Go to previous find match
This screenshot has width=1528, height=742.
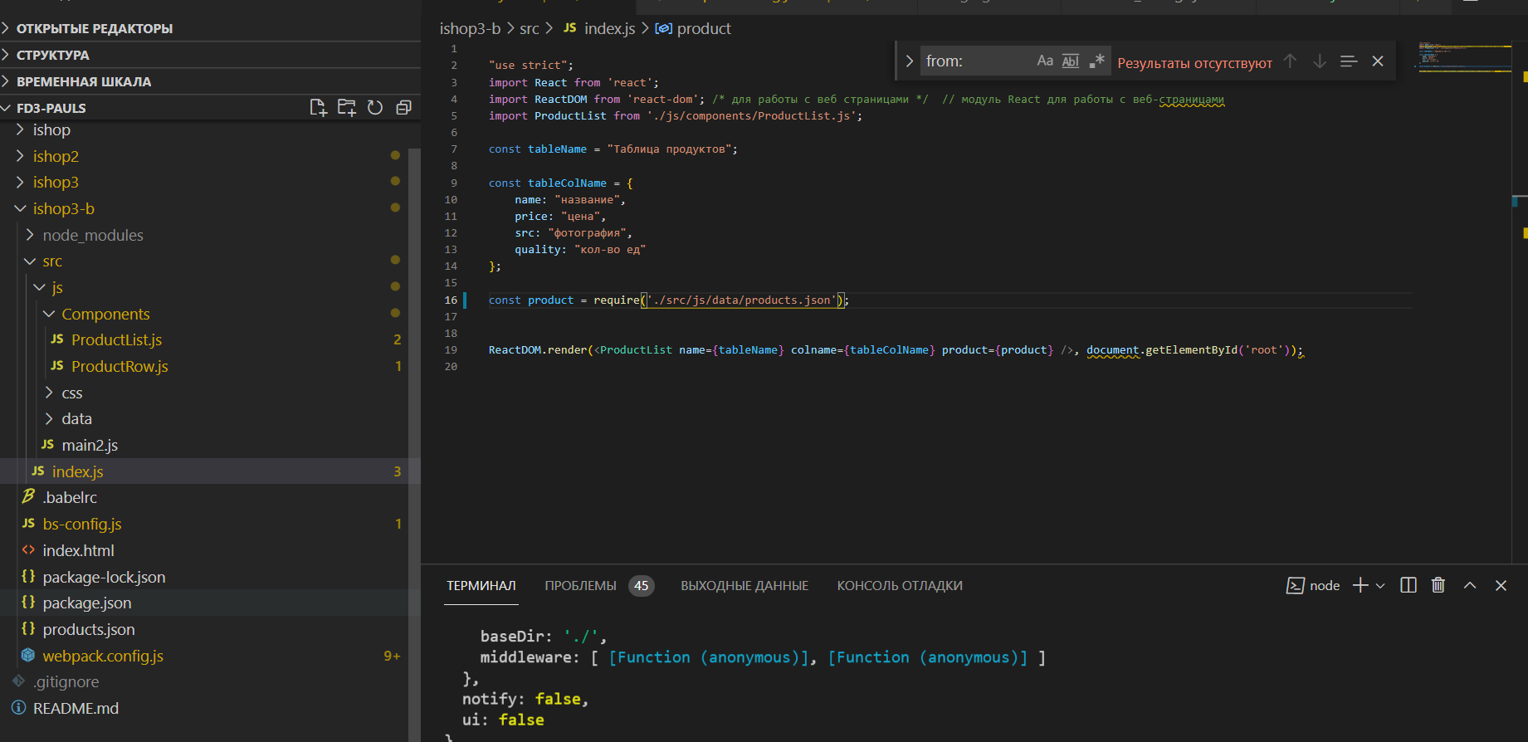coord(1290,61)
